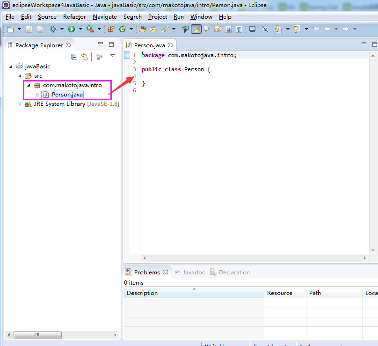The width and height of the screenshot is (378, 346).
Task: Open the External Tools dropdown arrow
Action: 99,29
